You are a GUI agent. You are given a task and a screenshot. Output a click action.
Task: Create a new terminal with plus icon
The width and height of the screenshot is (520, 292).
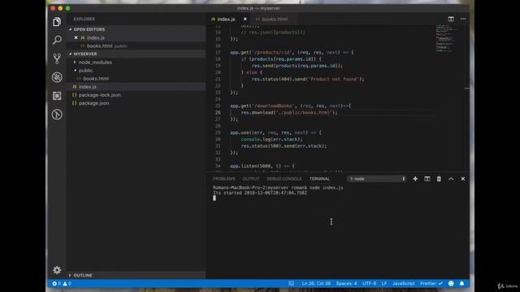click(415, 178)
